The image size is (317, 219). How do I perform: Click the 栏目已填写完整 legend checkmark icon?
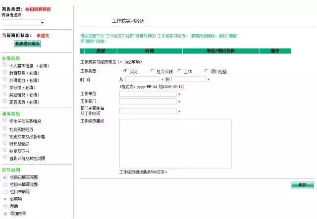pyautogui.click(x=5, y=177)
